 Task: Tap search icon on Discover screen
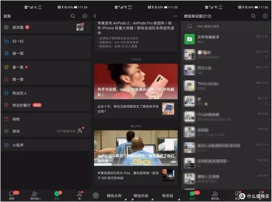(73, 16)
